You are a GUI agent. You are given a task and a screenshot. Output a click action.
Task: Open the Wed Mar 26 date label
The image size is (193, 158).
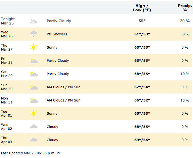7,34
